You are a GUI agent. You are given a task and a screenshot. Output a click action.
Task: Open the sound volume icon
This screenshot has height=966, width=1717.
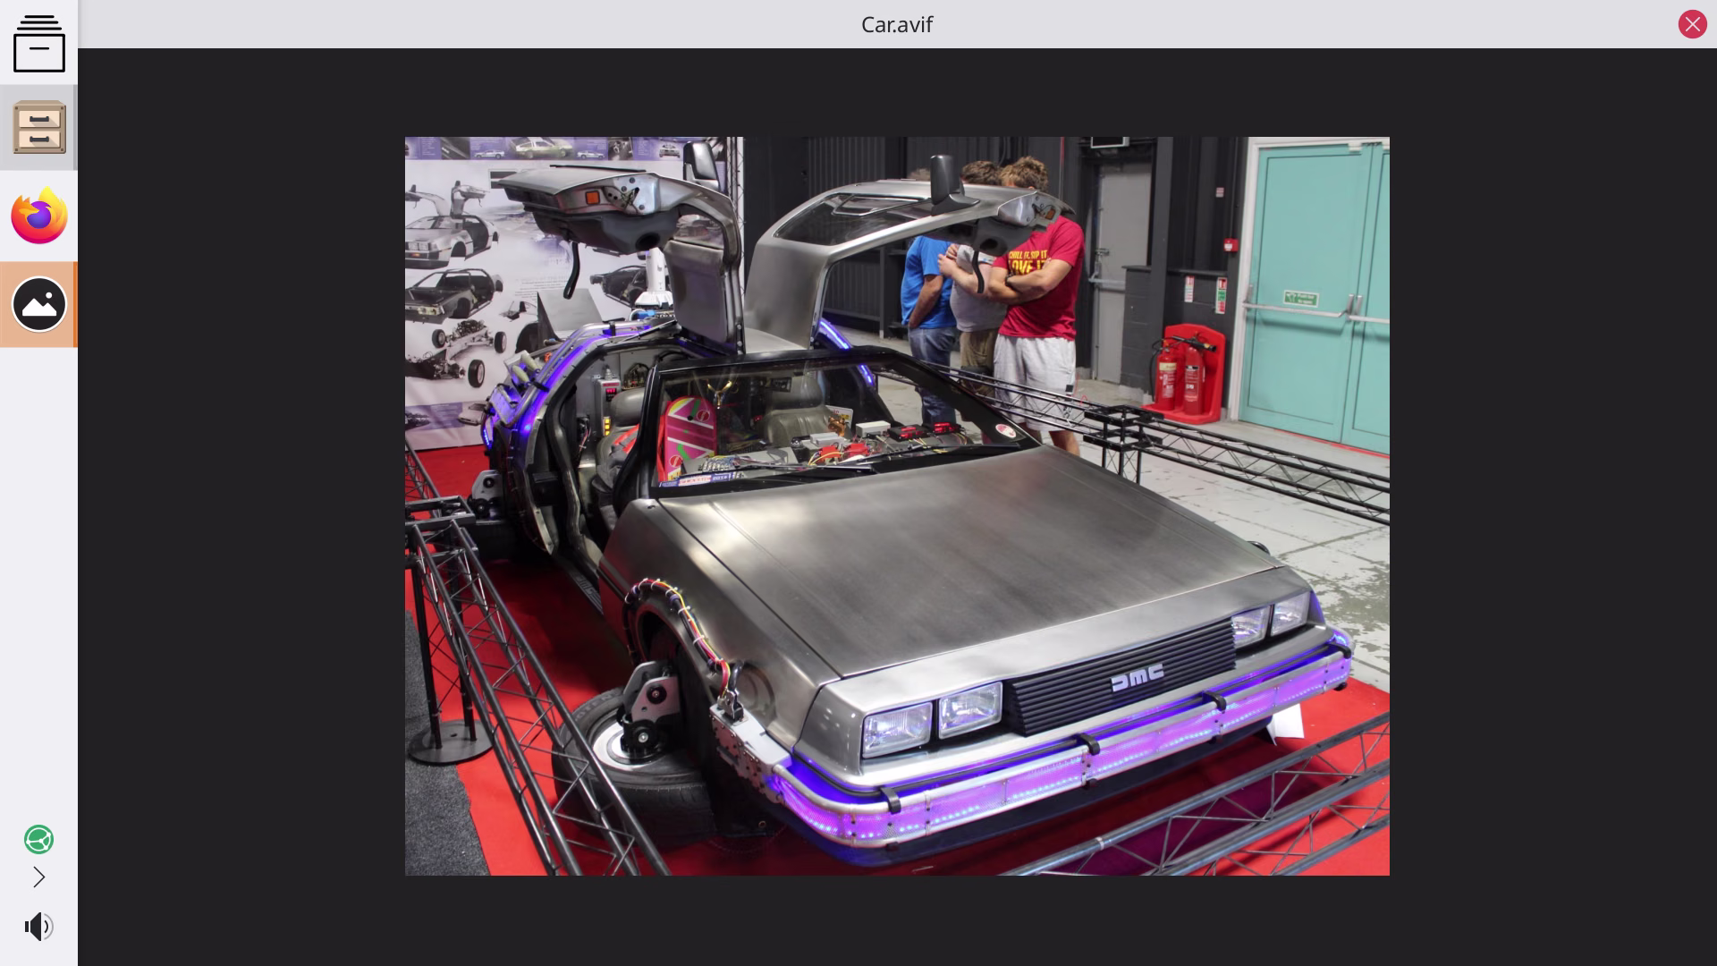coord(38,926)
